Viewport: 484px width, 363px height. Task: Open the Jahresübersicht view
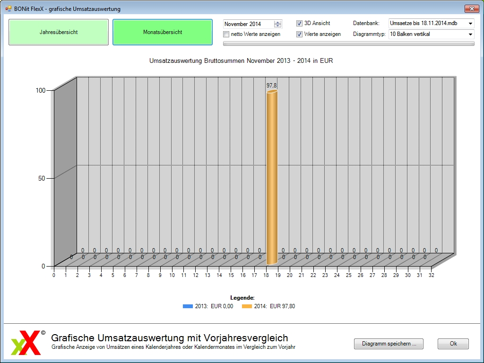(59, 32)
